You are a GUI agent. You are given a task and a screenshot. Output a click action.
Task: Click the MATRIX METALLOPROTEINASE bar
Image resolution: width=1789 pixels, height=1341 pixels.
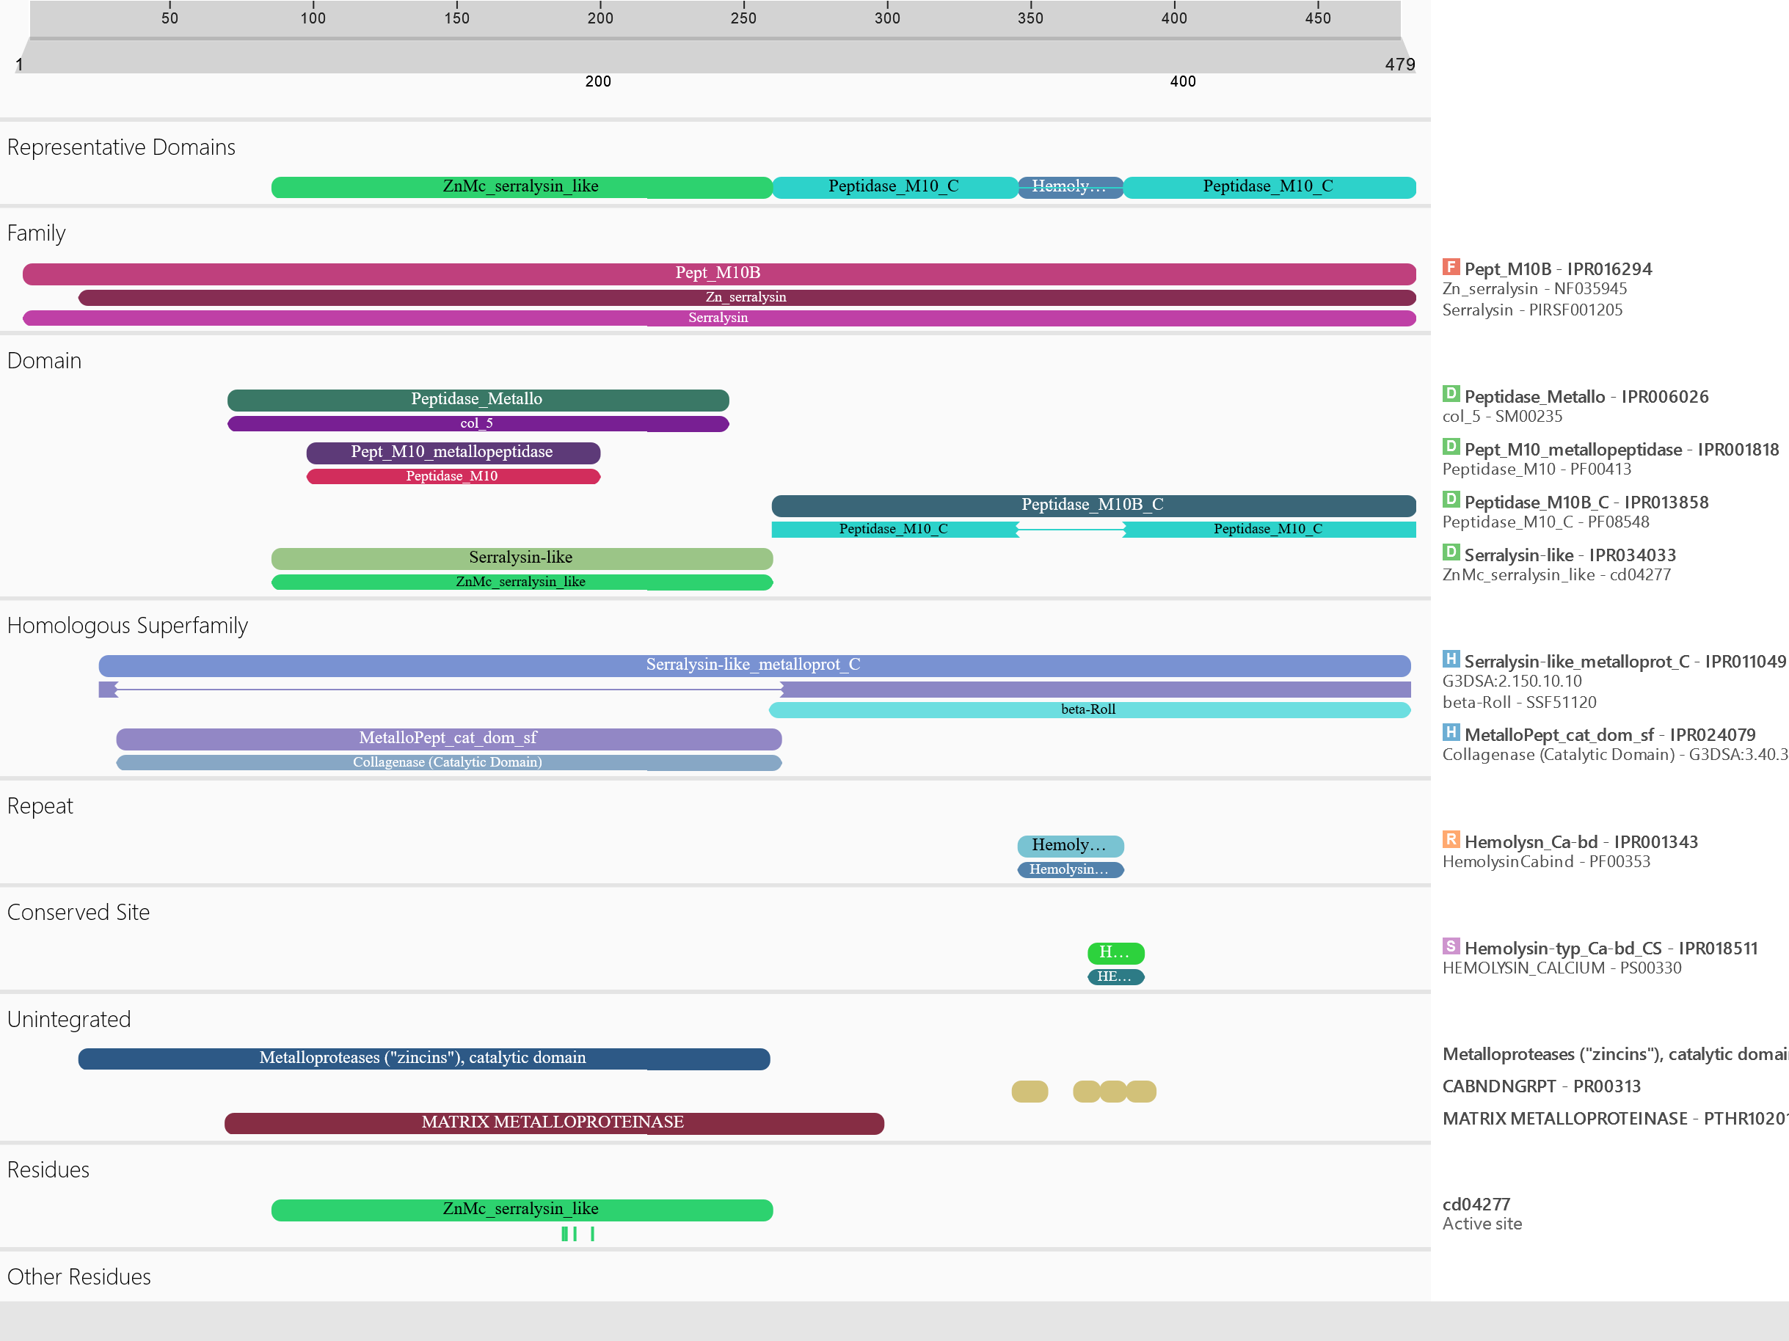(x=554, y=1122)
